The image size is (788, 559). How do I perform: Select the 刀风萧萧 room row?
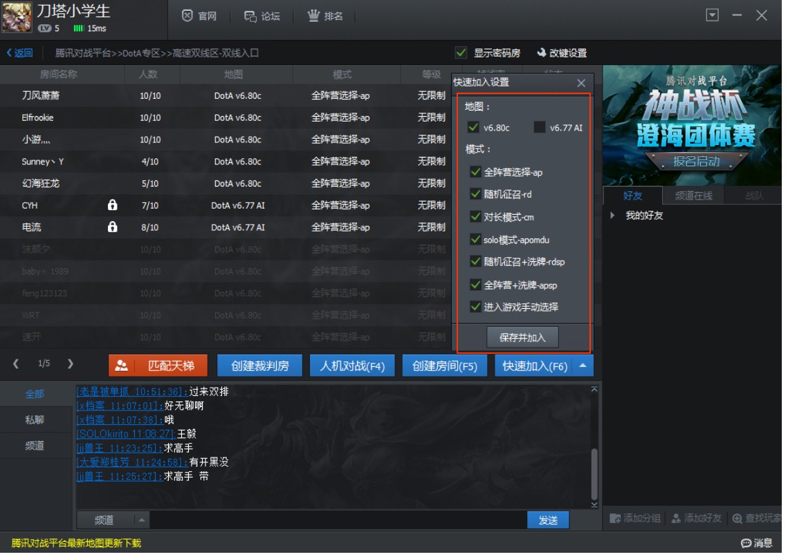click(227, 96)
